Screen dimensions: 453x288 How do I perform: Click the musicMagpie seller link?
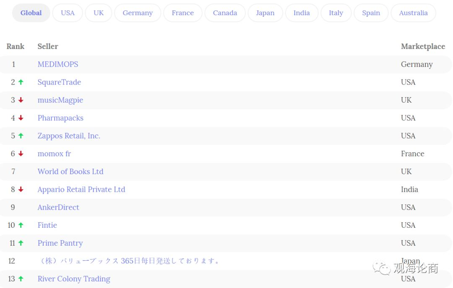tap(60, 100)
